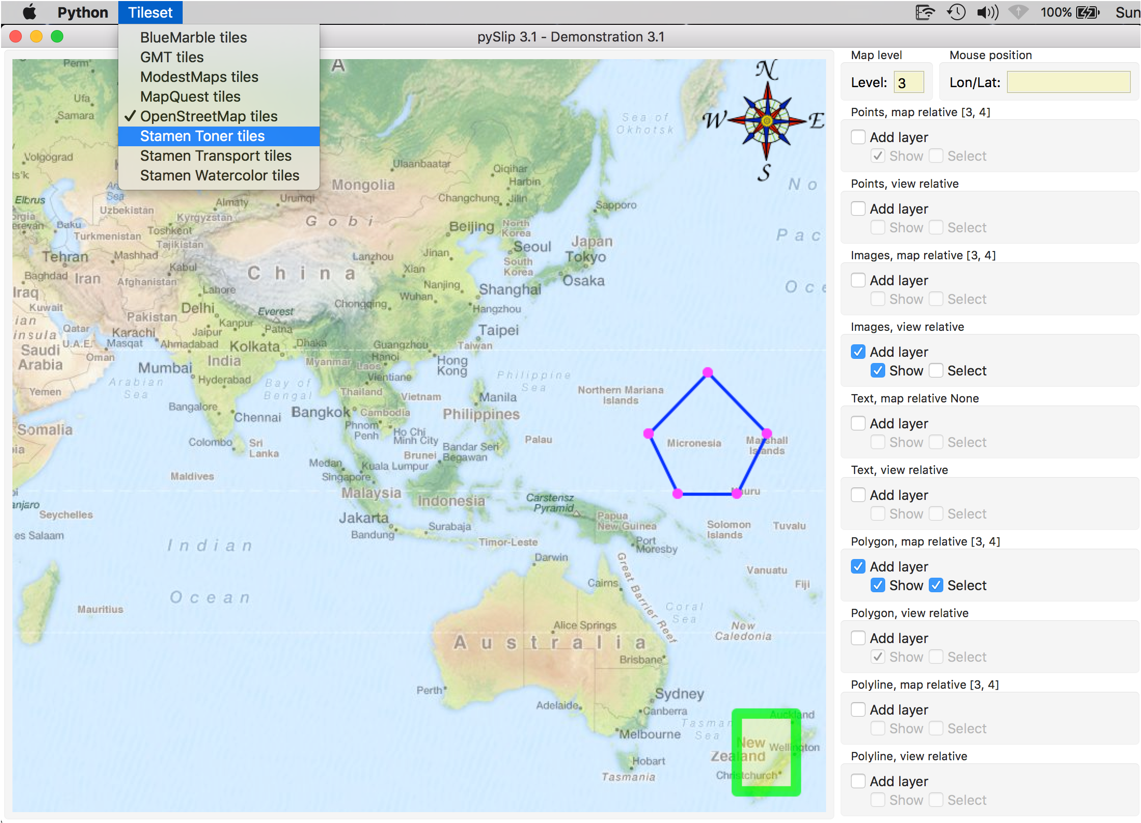The height and width of the screenshot is (823, 1141).
Task: Pick Stamen Watercolor tiles option
Action: click(219, 175)
